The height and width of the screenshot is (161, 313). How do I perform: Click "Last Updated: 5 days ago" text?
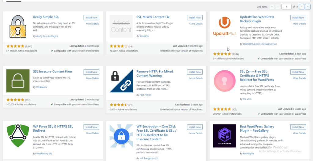coord(293,54)
